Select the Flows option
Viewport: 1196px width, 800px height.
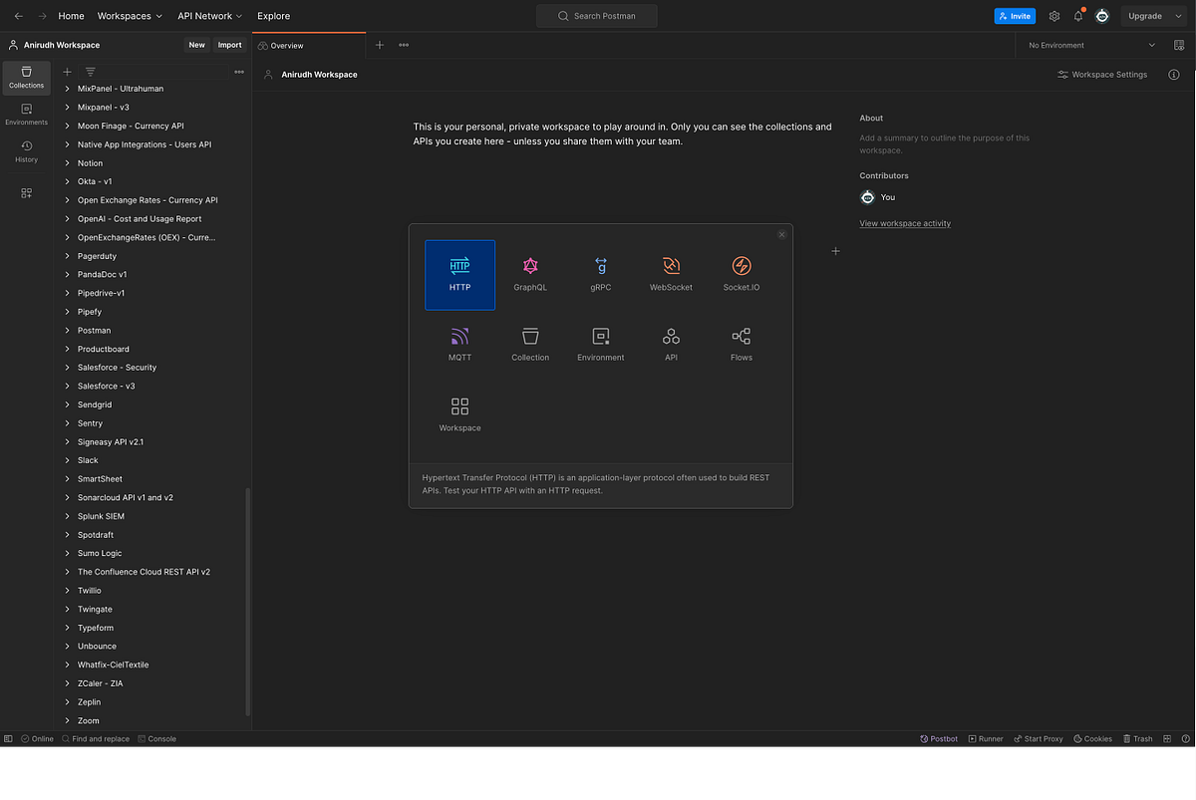point(741,344)
